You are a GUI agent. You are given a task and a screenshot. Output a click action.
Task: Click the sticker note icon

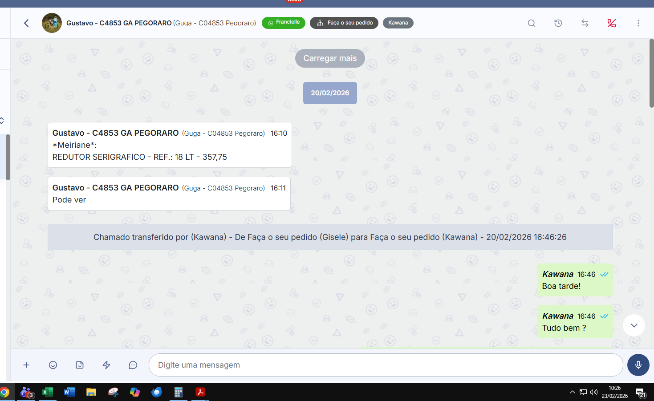coord(80,365)
